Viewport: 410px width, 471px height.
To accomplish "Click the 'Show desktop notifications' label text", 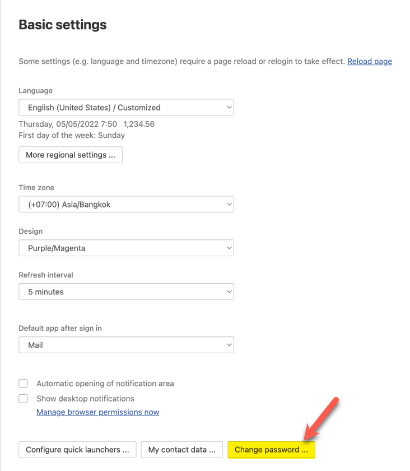I will click(85, 399).
